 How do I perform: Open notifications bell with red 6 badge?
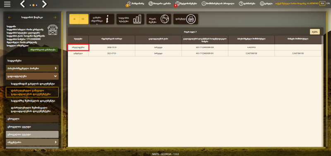pos(177,4)
